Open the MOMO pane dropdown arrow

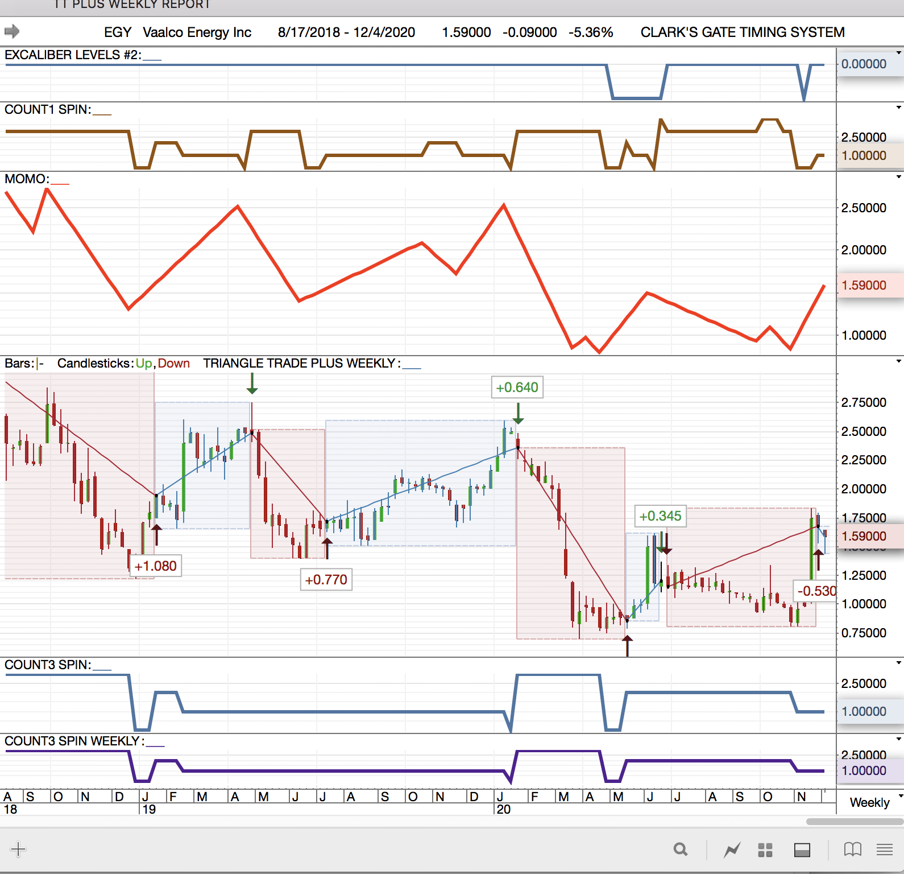click(x=898, y=177)
